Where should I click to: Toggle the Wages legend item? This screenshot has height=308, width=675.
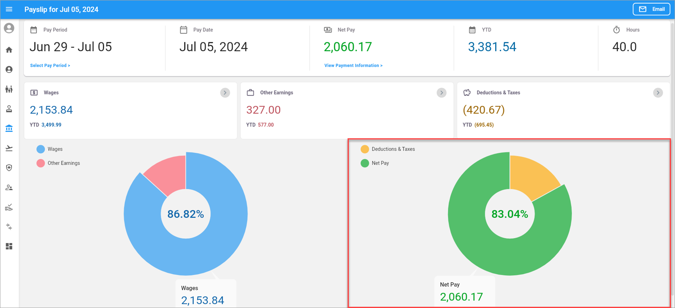click(x=50, y=149)
